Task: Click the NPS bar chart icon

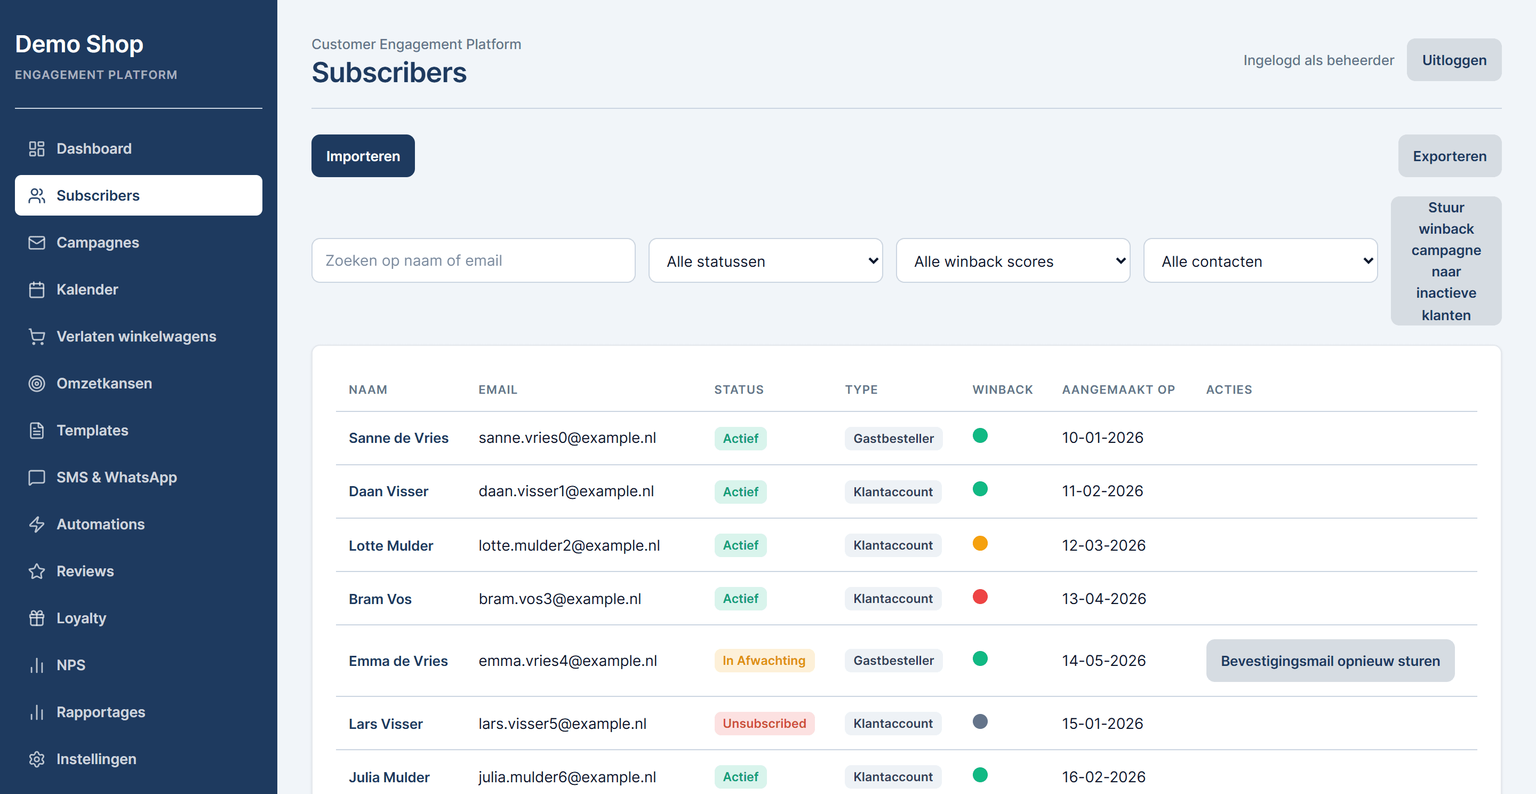Action: point(37,665)
